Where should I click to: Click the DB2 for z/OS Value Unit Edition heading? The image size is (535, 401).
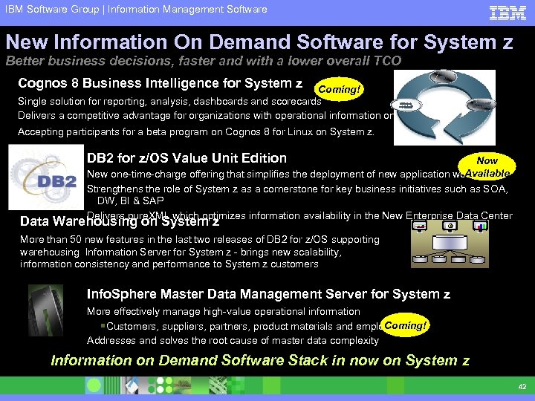(187, 158)
